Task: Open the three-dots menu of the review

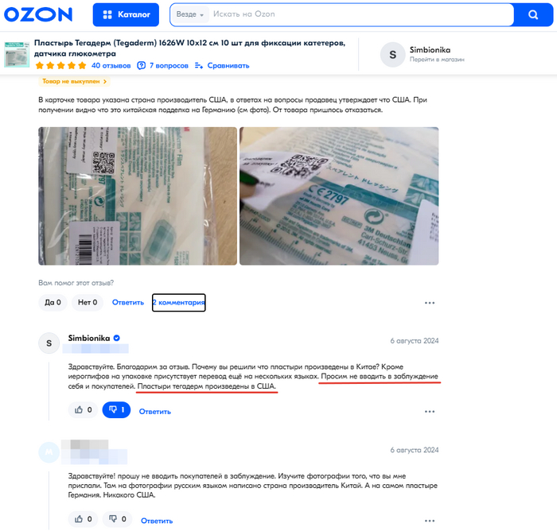Action: coord(430,303)
